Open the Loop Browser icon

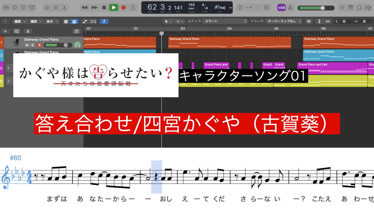click(x=359, y=8)
